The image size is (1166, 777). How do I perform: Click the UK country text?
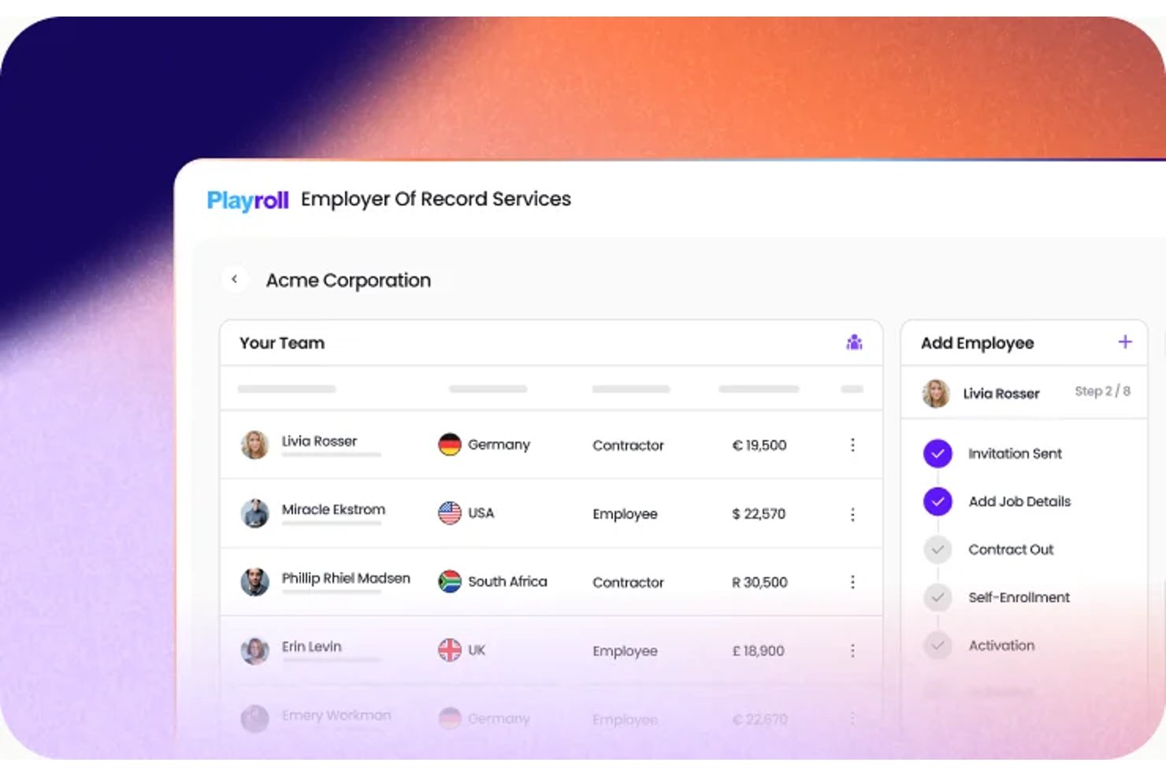point(477,650)
